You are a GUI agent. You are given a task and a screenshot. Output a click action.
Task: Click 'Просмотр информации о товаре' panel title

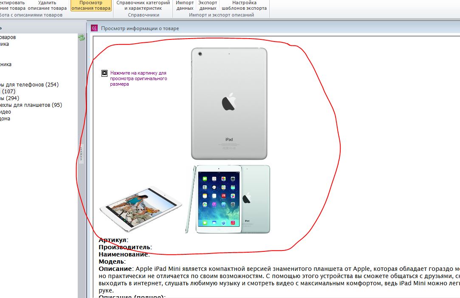[x=140, y=28]
